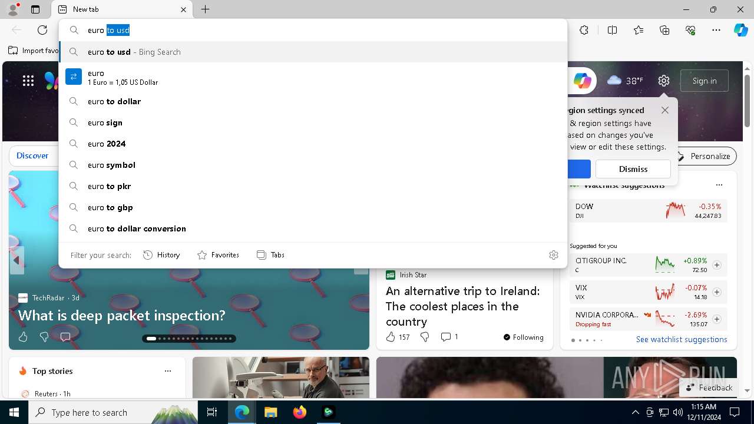Open Extensions icon in toolbar
Image resolution: width=754 pixels, height=424 pixels.
584,30
